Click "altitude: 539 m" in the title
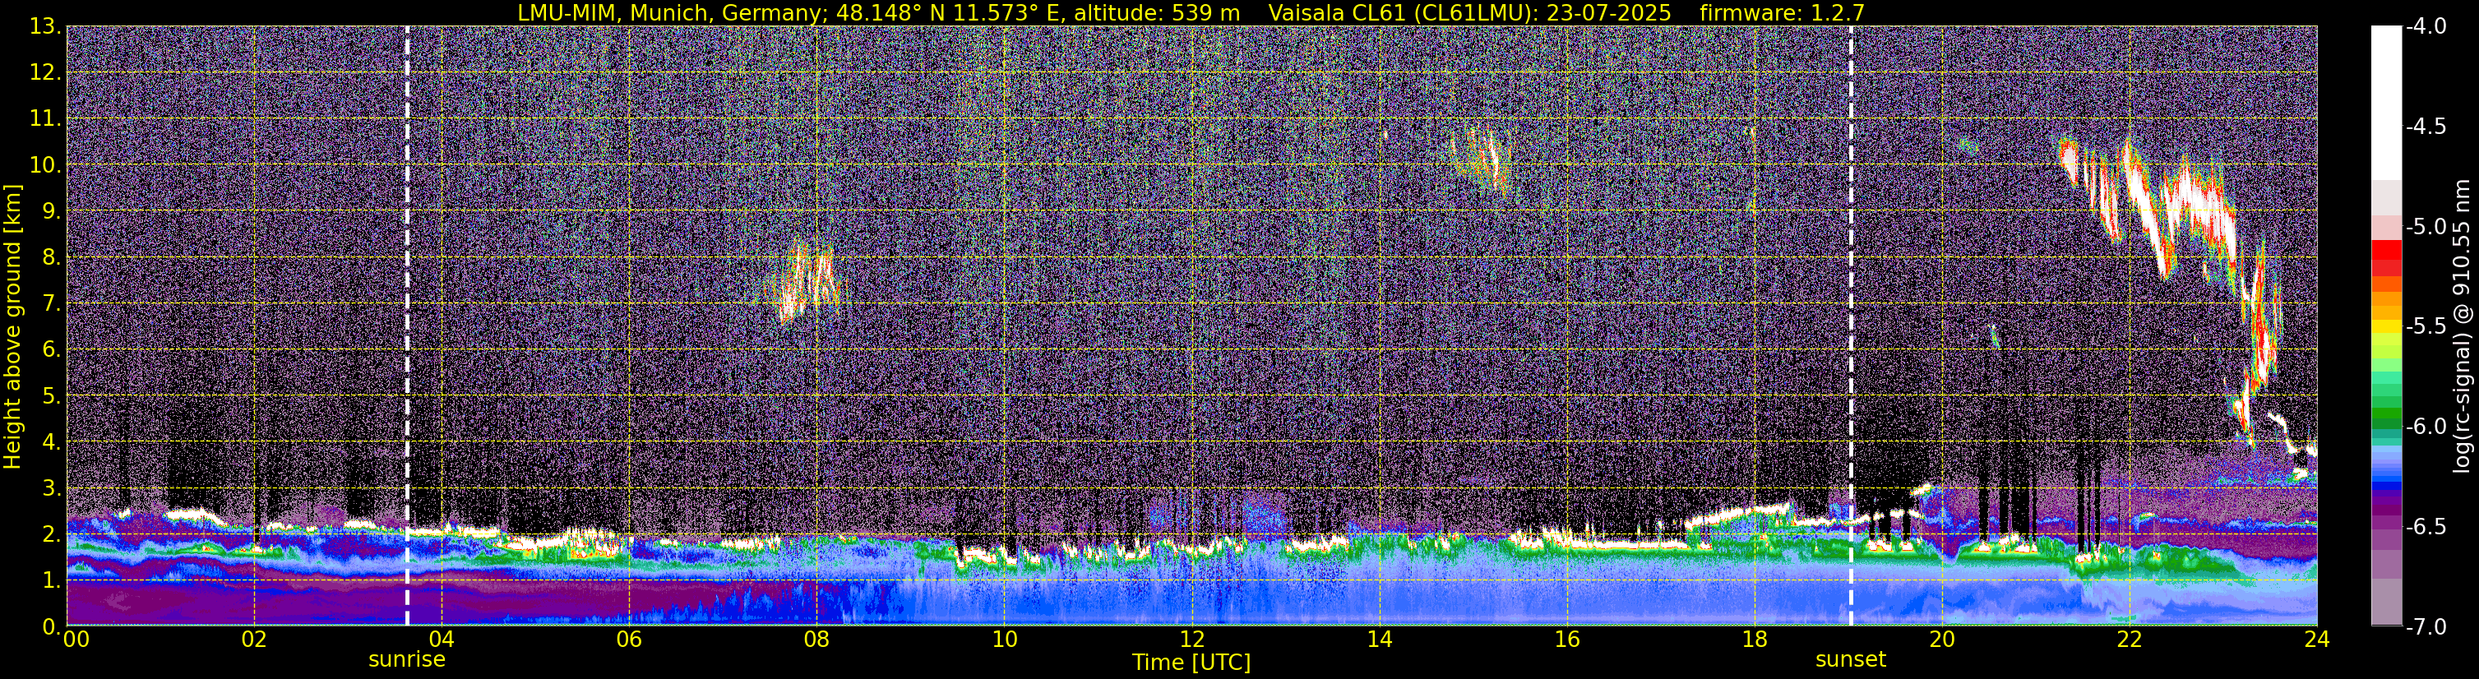Screen dimensions: 2479x679 click(x=1156, y=12)
